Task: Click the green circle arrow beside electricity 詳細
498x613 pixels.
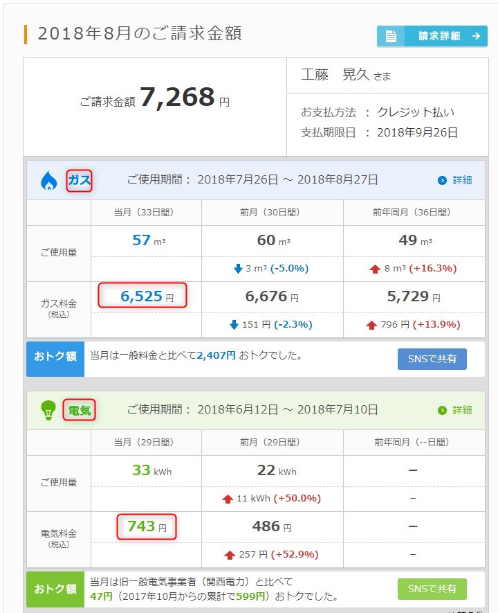Action: pos(442,410)
